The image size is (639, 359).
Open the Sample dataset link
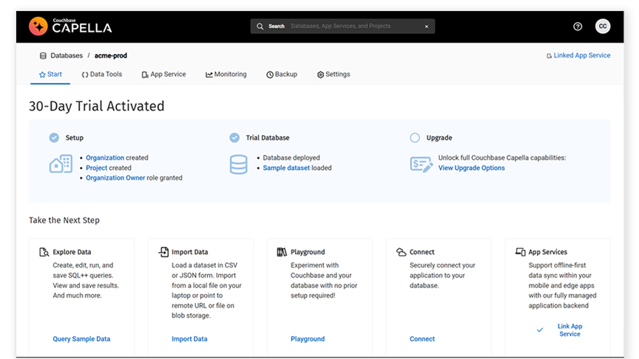286,168
